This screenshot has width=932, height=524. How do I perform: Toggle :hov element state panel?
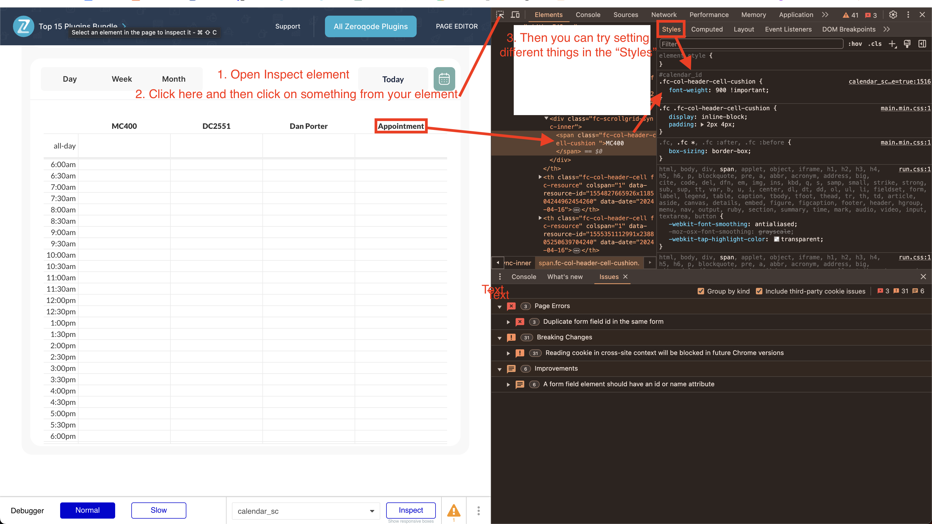pos(855,44)
